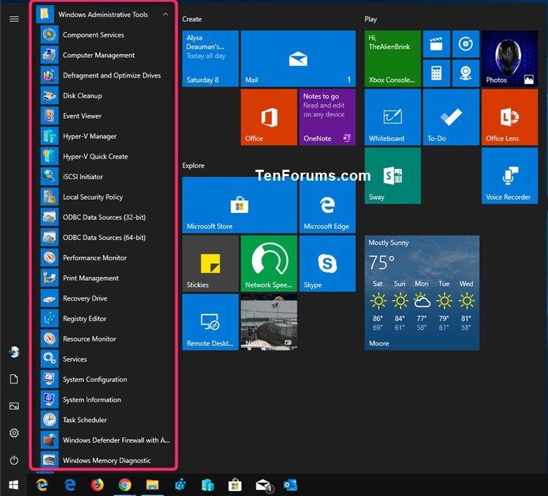
Task: Open the Movies & TV small tile
Action: tap(436, 44)
